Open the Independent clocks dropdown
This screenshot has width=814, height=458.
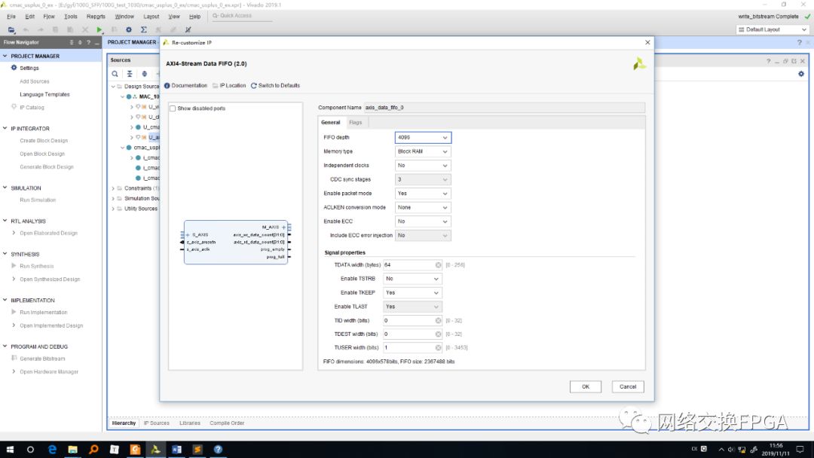(x=423, y=166)
